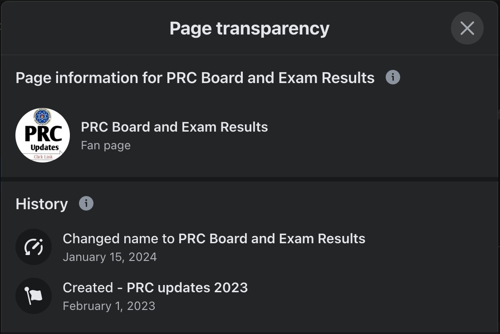This screenshot has width=500, height=334.
Task: Select 'Changed name to PRC Board and Exam Results' entry
Action: (x=214, y=239)
